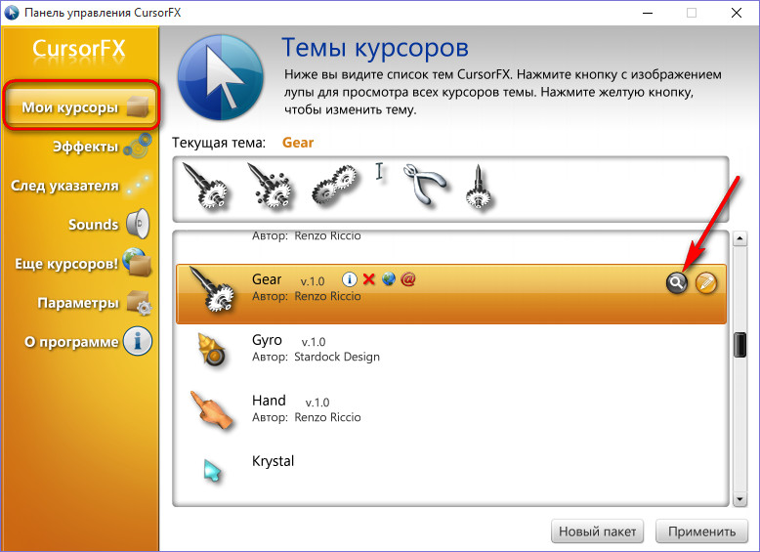The width and height of the screenshot is (760, 552).
Task: Click the red @ email icon for Gear
Action: pyautogui.click(x=408, y=279)
